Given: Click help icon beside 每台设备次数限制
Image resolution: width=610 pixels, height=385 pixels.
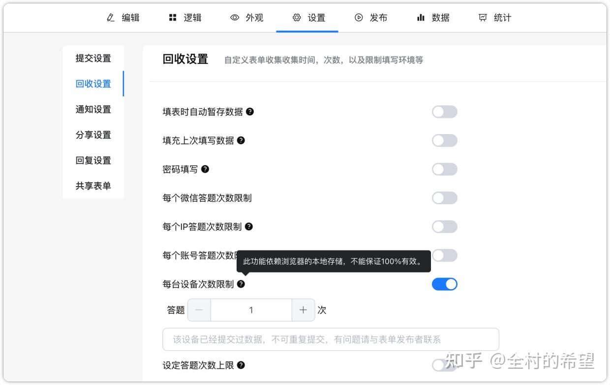Looking at the screenshot, I should 241,284.
